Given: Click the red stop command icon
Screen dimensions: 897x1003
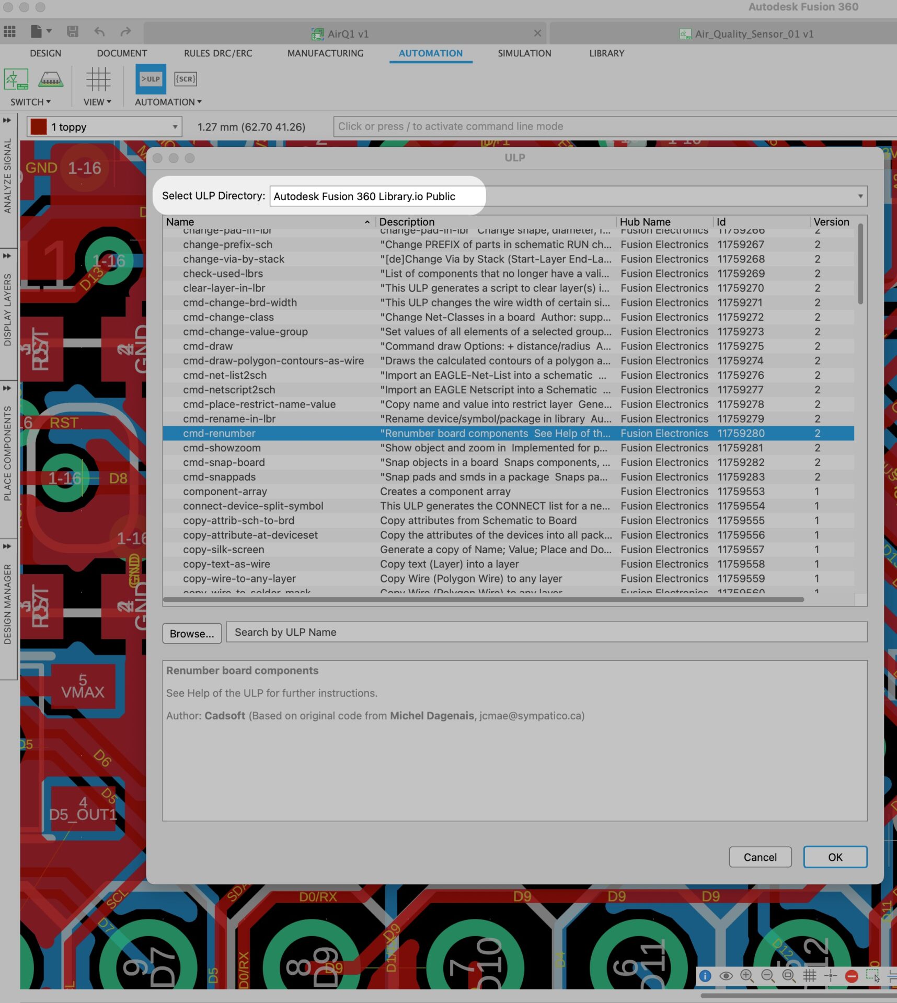Looking at the screenshot, I should (852, 975).
